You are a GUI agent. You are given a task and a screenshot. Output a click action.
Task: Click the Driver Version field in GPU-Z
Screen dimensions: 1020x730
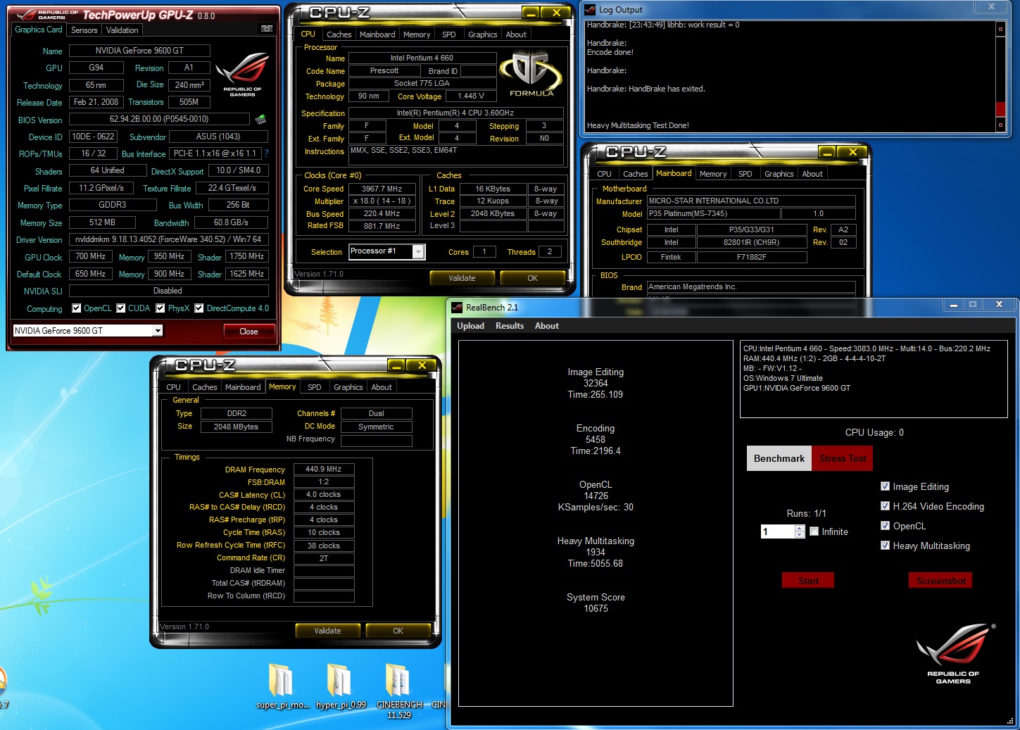[168, 239]
